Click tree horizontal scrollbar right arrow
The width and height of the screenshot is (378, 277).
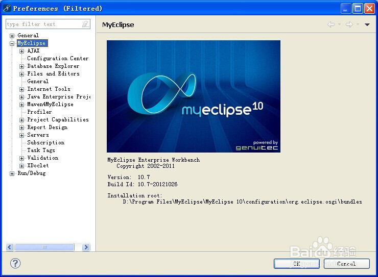tap(86, 247)
